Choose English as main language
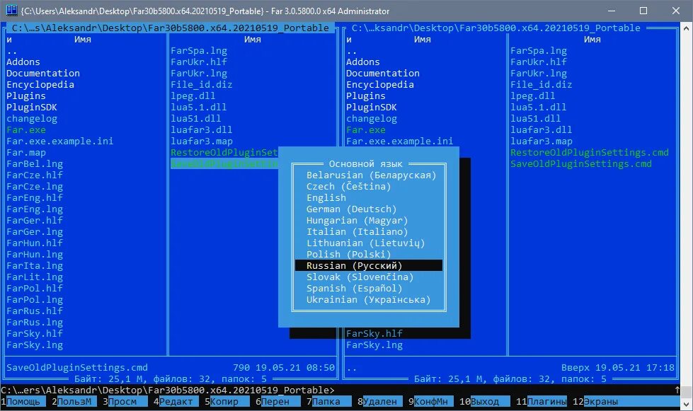 point(326,198)
